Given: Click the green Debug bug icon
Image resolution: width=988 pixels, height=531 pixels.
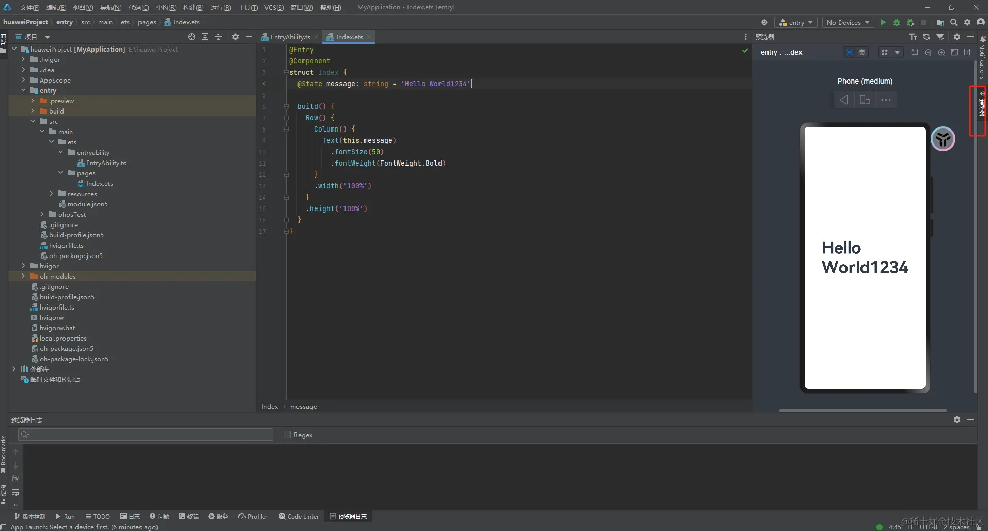Looking at the screenshot, I should click(897, 22).
